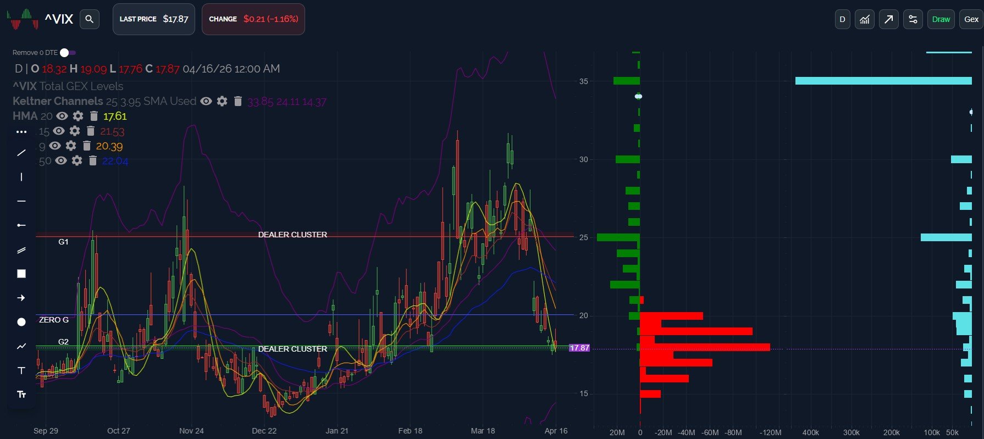
Task: Select the vertical line drawing tool
Action: 21,177
